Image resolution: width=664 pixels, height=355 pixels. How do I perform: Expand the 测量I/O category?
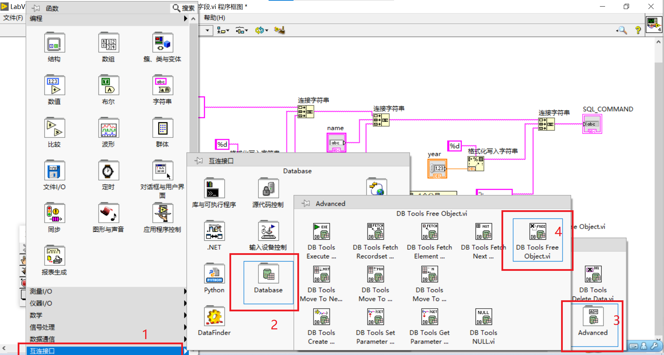point(107,291)
